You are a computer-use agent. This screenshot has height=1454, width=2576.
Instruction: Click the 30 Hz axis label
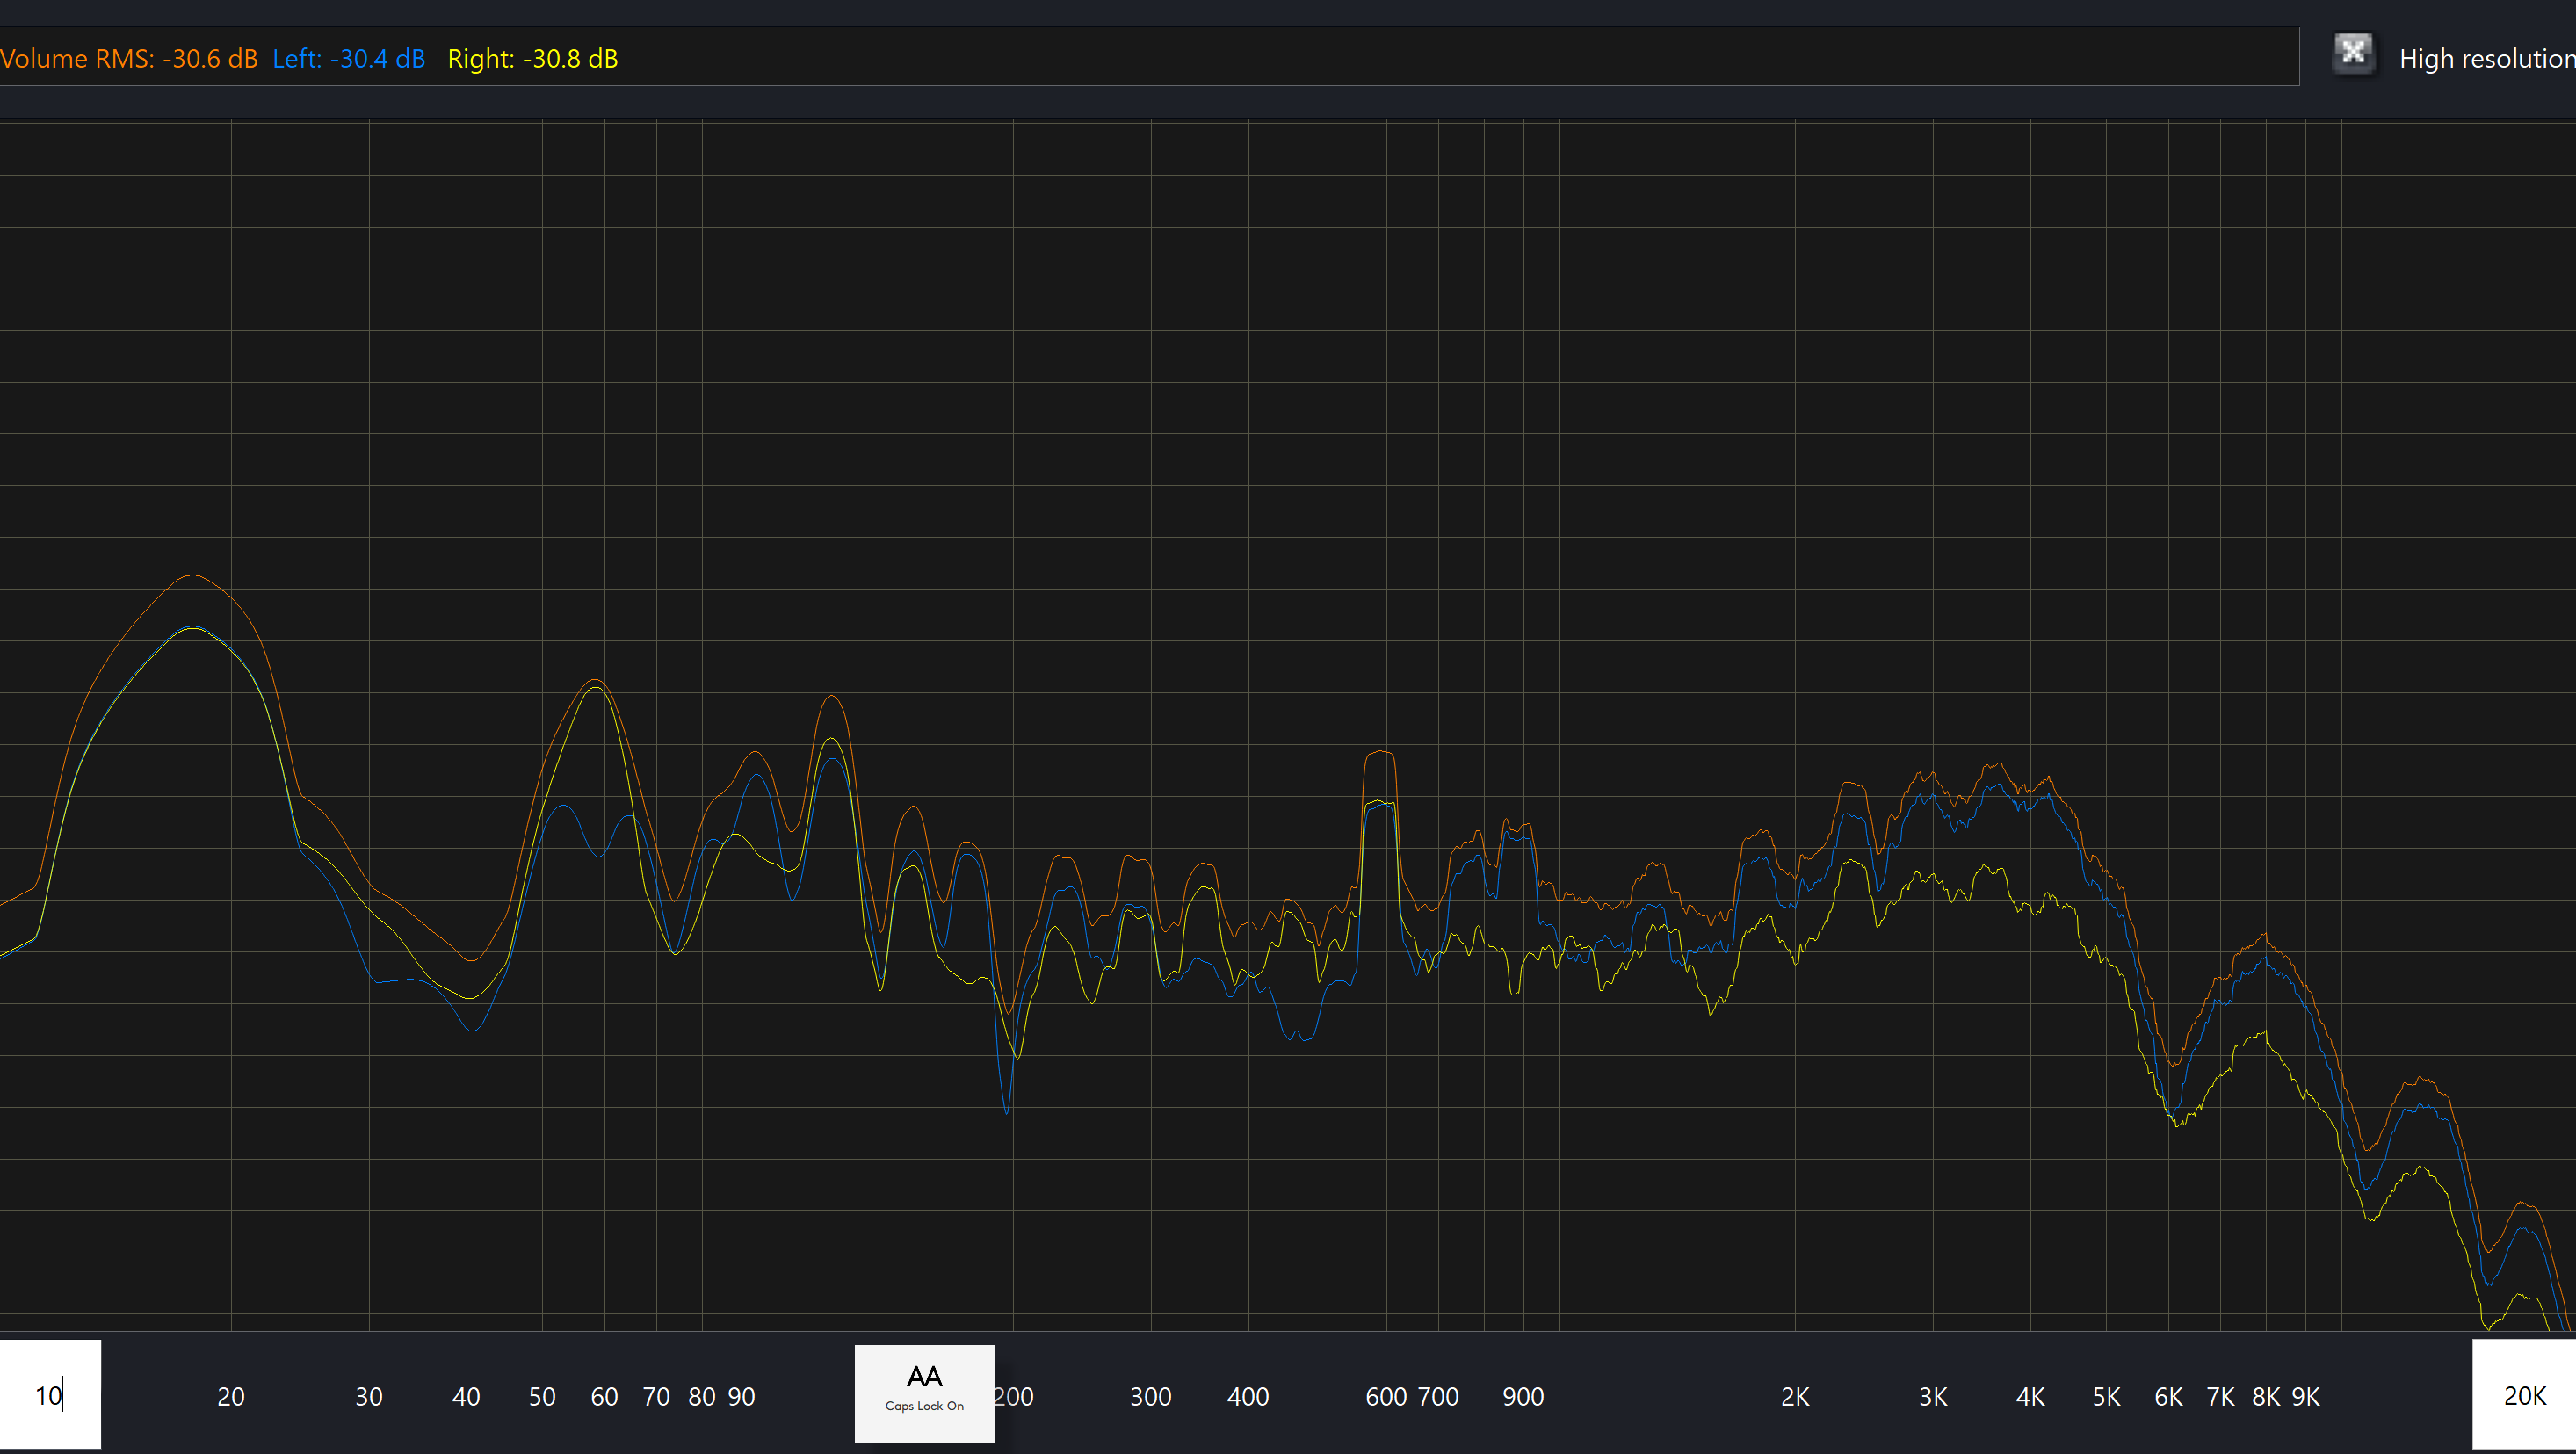(369, 1396)
